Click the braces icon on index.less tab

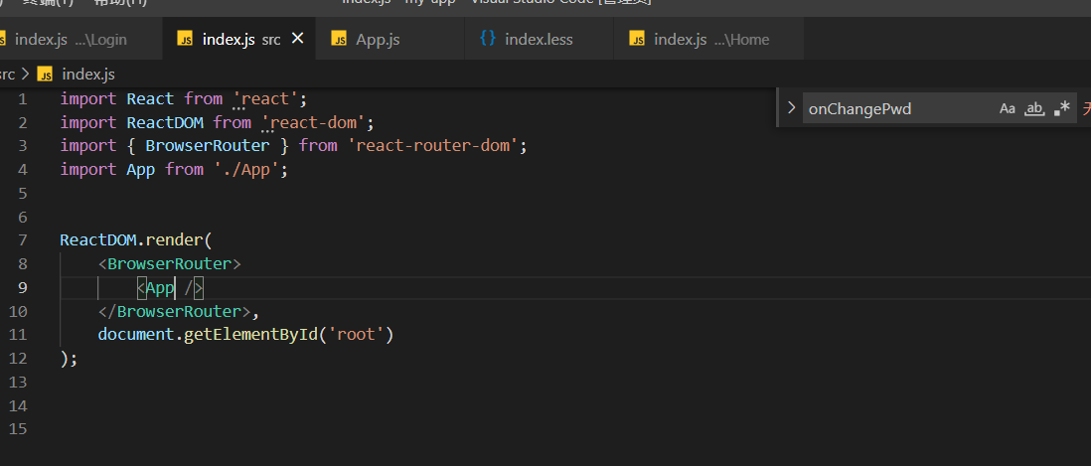pyautogui.click(x=488, y=38)
